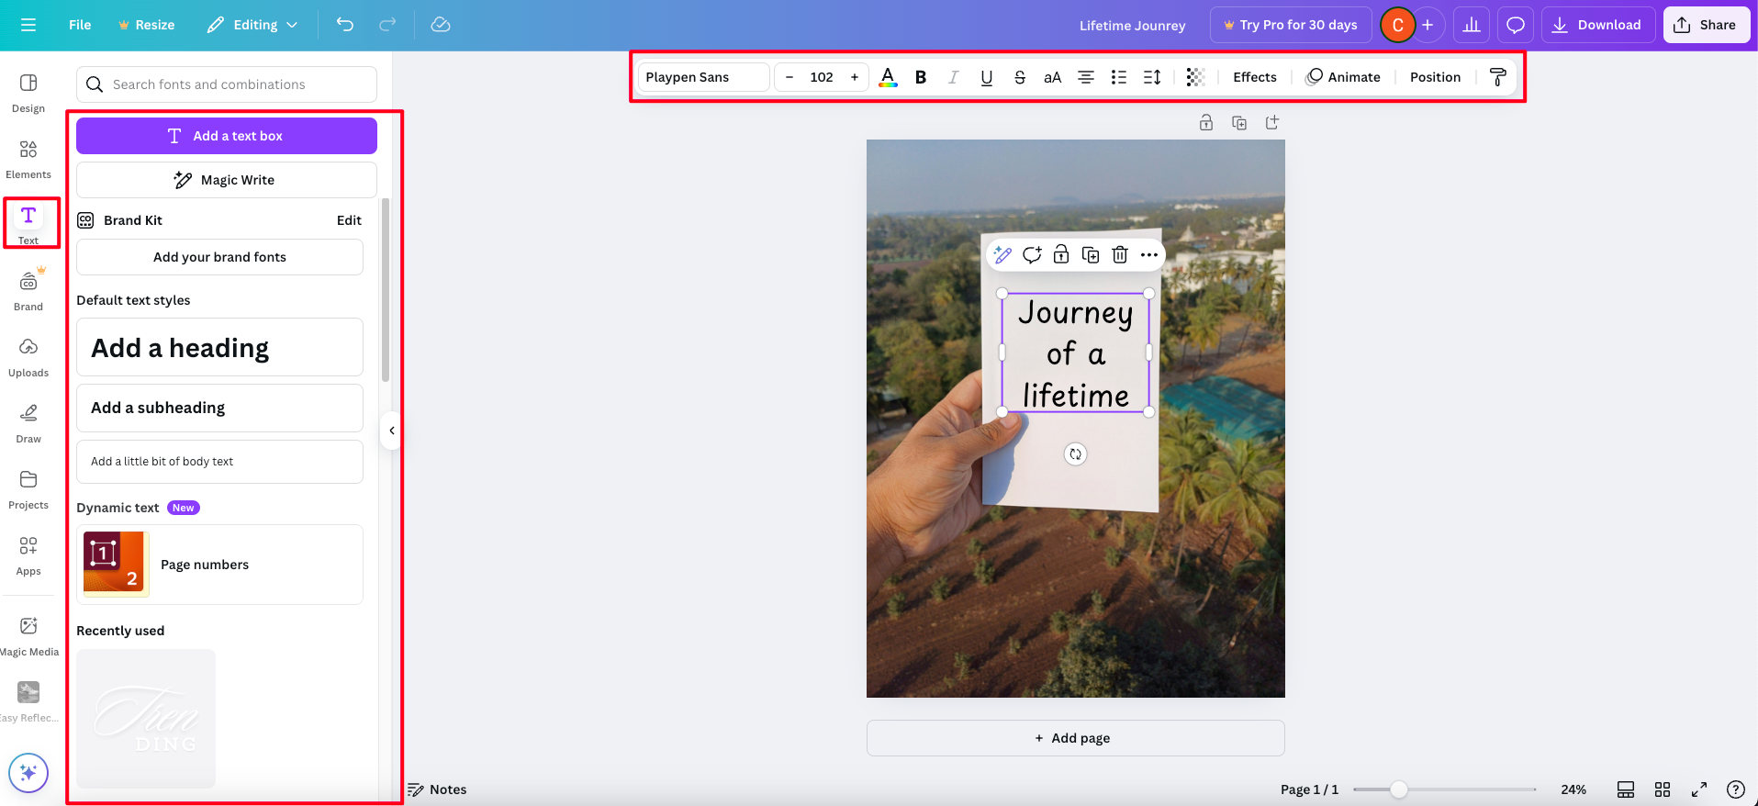Collapse the side panel with the chevron arrow
Viewport: 1758px width, 806px height.
(392, 431)
